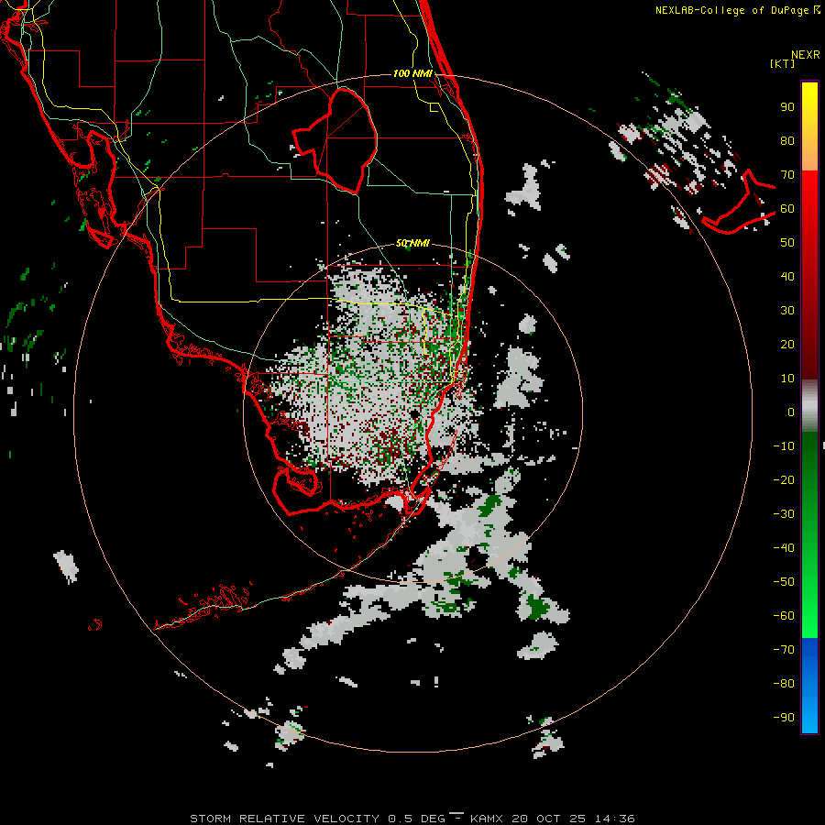825x825 pixels.
Task: Click the 80 value on the velocity scale
Action: click(x=787, y=140)
